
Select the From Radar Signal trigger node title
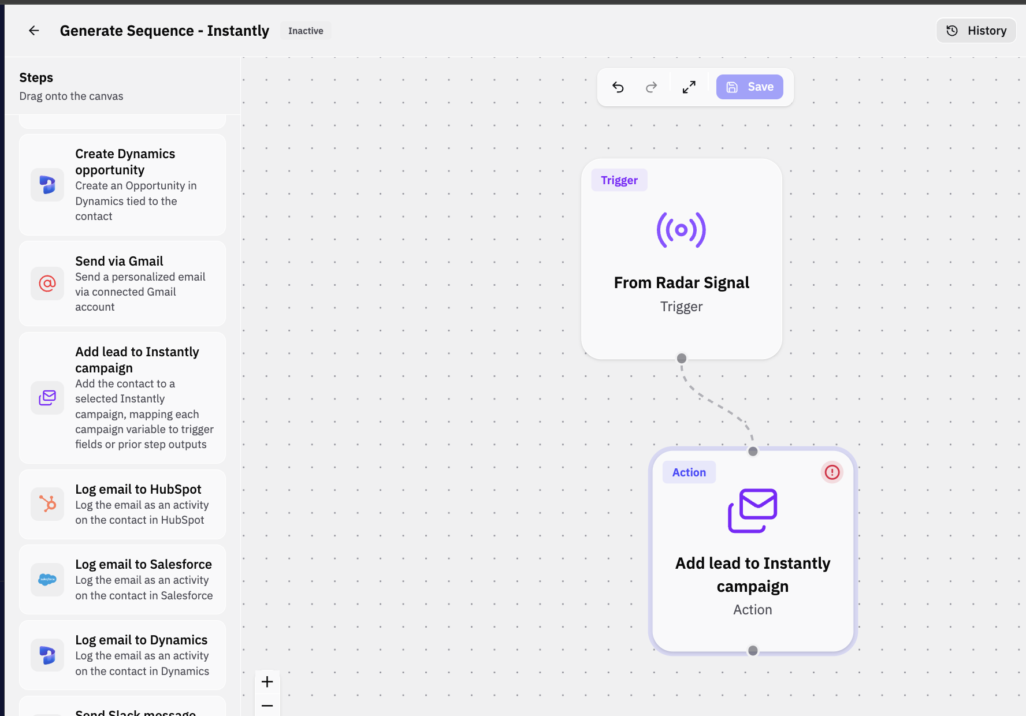click(x=682, y=282)
